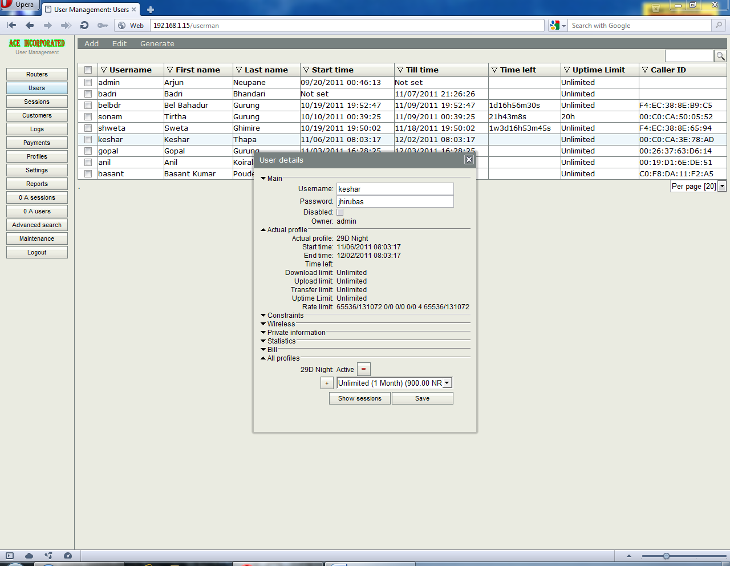This screenshot has height=566, width=730.
Task: Open the profile dropdown showing Unlimited (1 Month)
Action: point(395,383)
